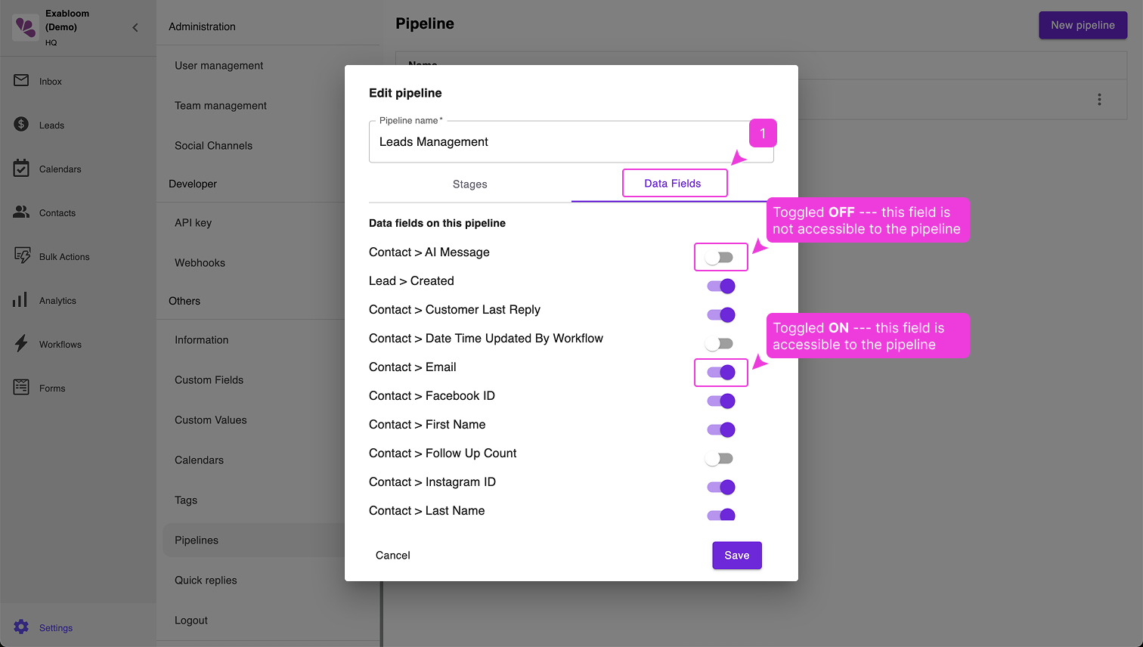Viewport: 1143px width, 647px height.
Task: Collapse the sidebar with the chevron
Action: pyautogui.click(x=135, y=27)
